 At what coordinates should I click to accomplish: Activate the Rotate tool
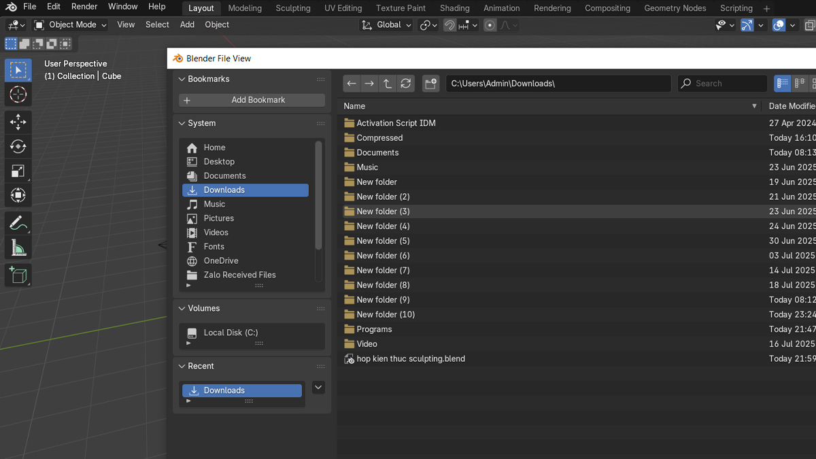18,146
